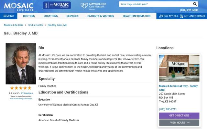Click Bradley Gaul, MD breadcrumb
207x129 pixels.
(58, 25)
